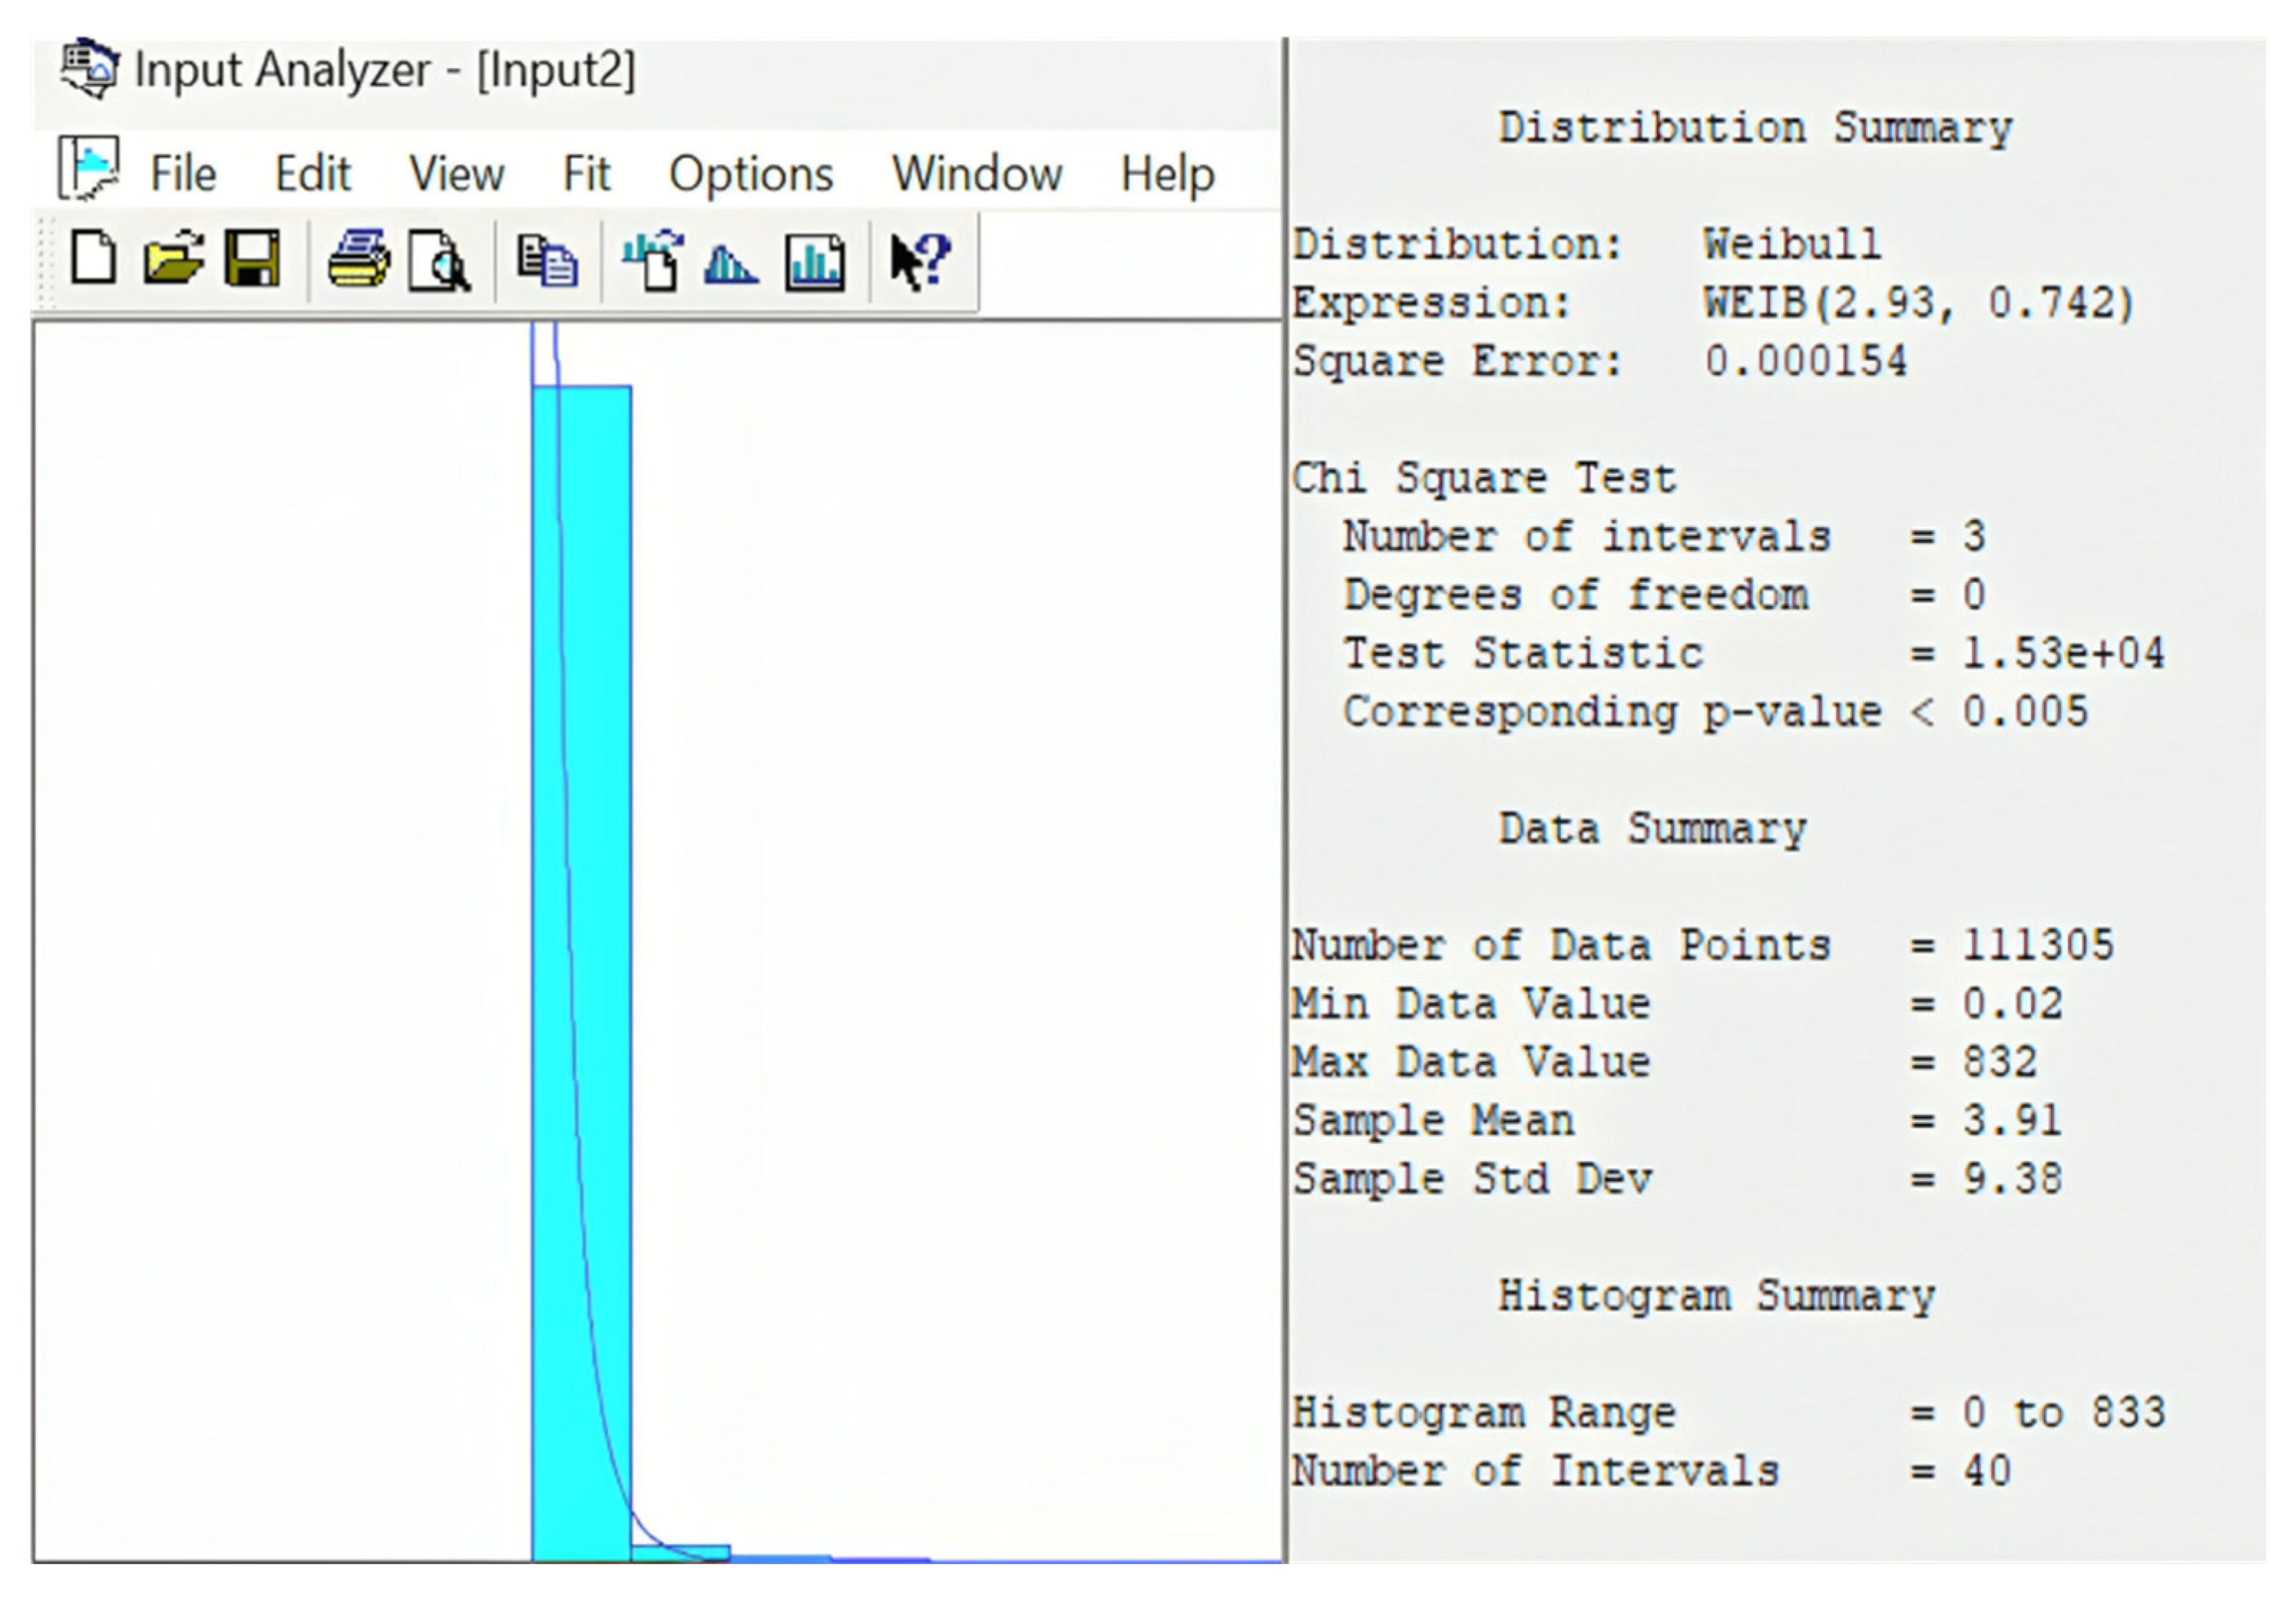Screen dimensions: 2296x1600
Task: Open the File menu
Action: click(183, 174)
